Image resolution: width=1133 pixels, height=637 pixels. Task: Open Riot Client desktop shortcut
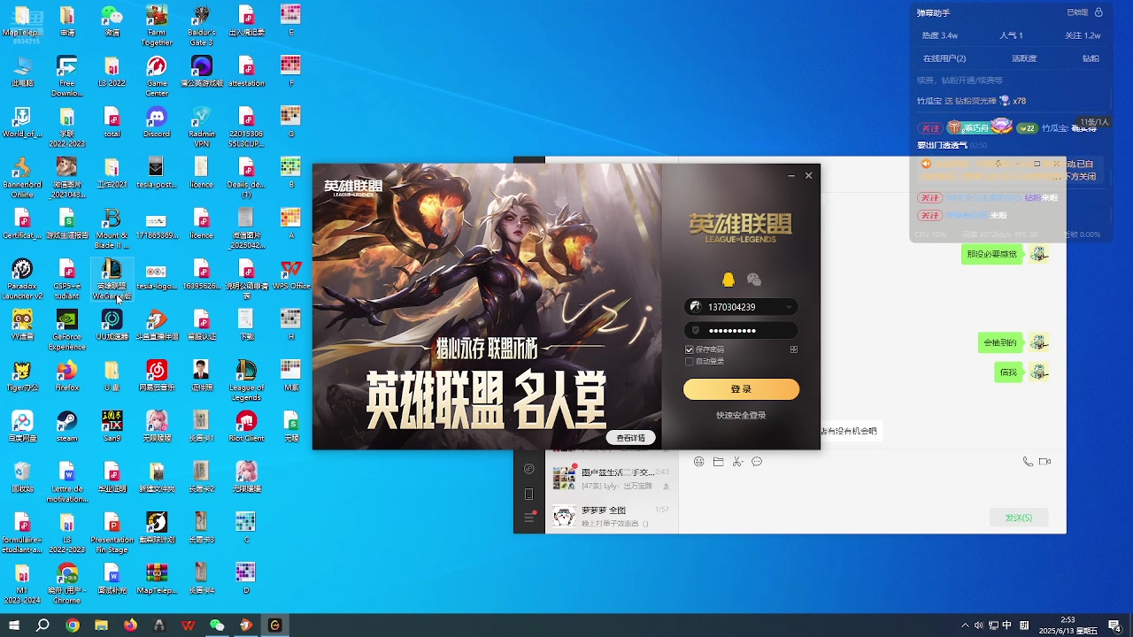click(x=246, y=426)
